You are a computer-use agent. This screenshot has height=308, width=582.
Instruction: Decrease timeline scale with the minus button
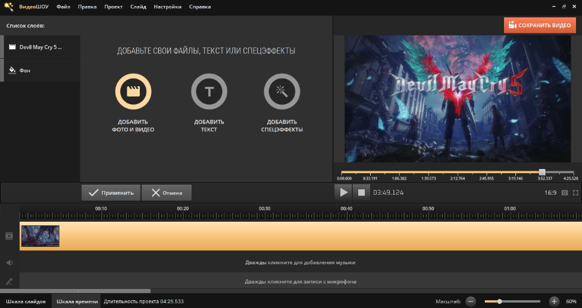[x=470, y=301]
